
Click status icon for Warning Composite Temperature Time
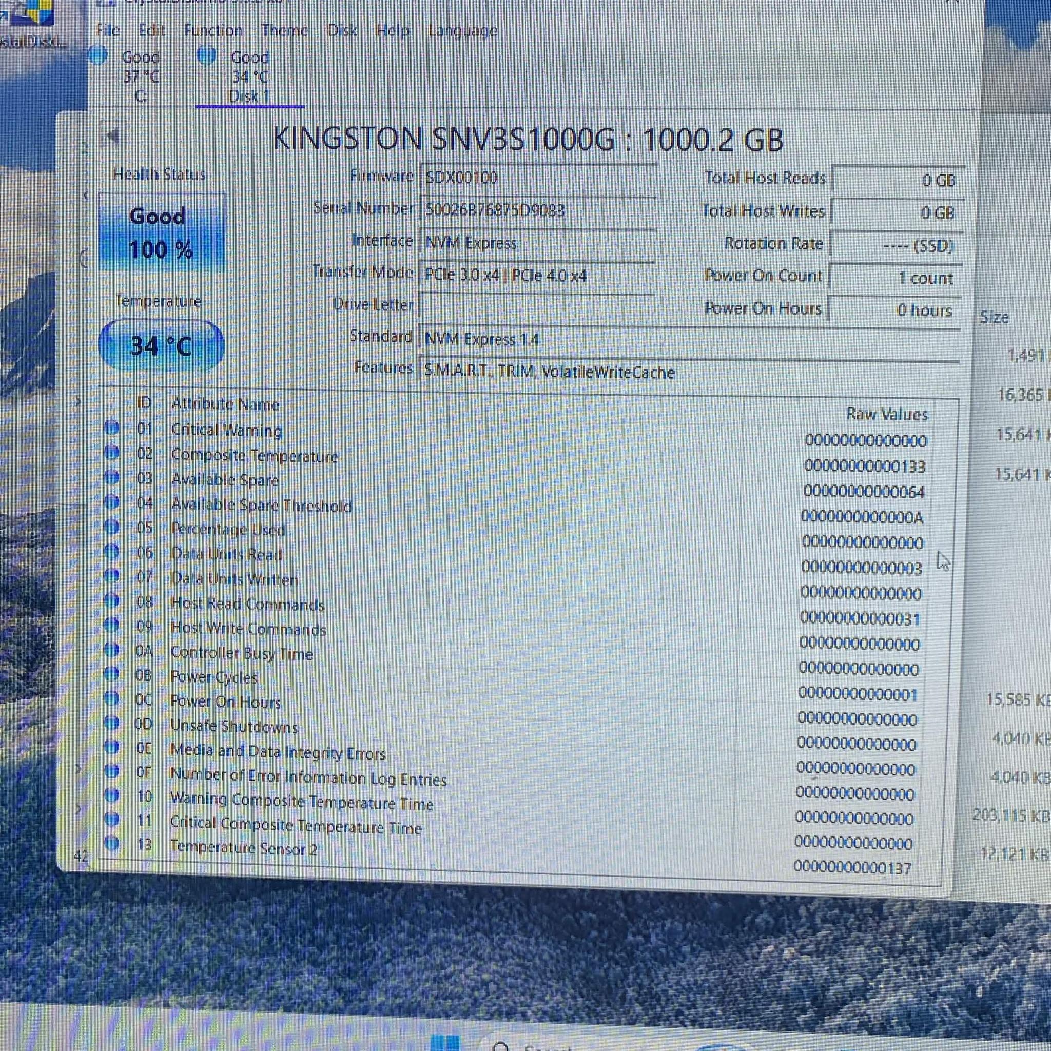point(111,796)
